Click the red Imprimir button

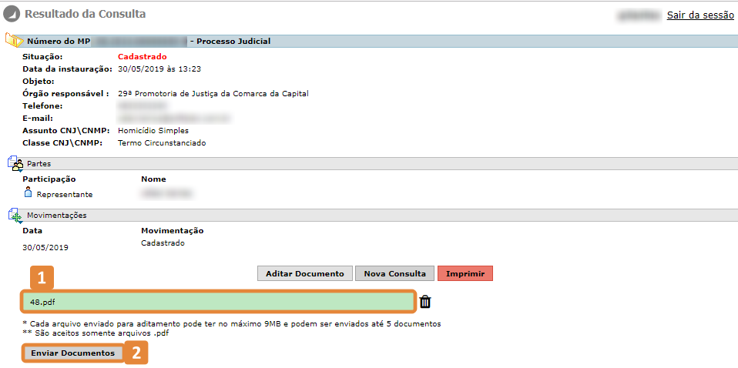pyautogui.click(x=465, y=273)
